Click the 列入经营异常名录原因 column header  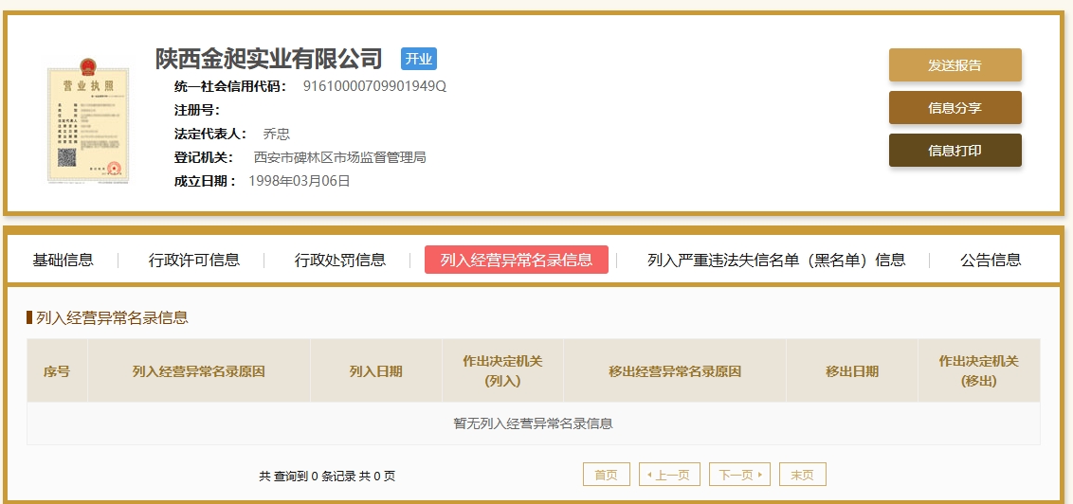point(198,371)
